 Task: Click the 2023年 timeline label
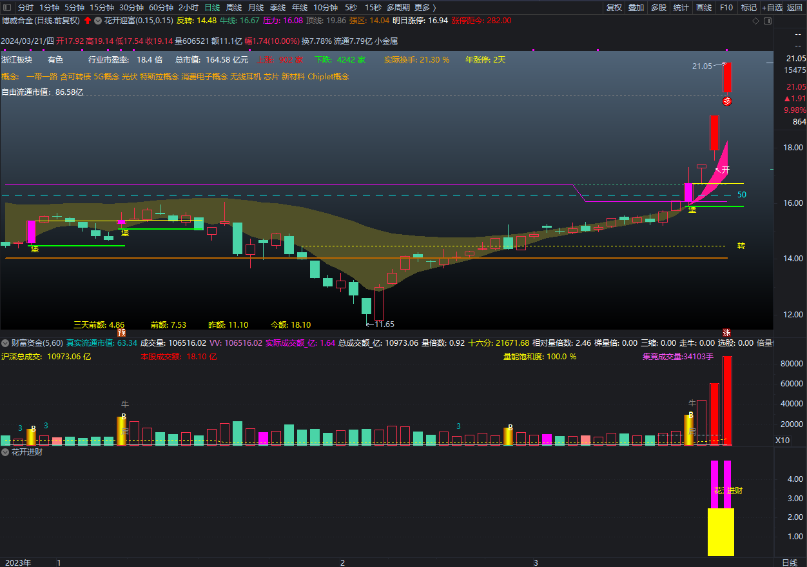click(17, 562)
